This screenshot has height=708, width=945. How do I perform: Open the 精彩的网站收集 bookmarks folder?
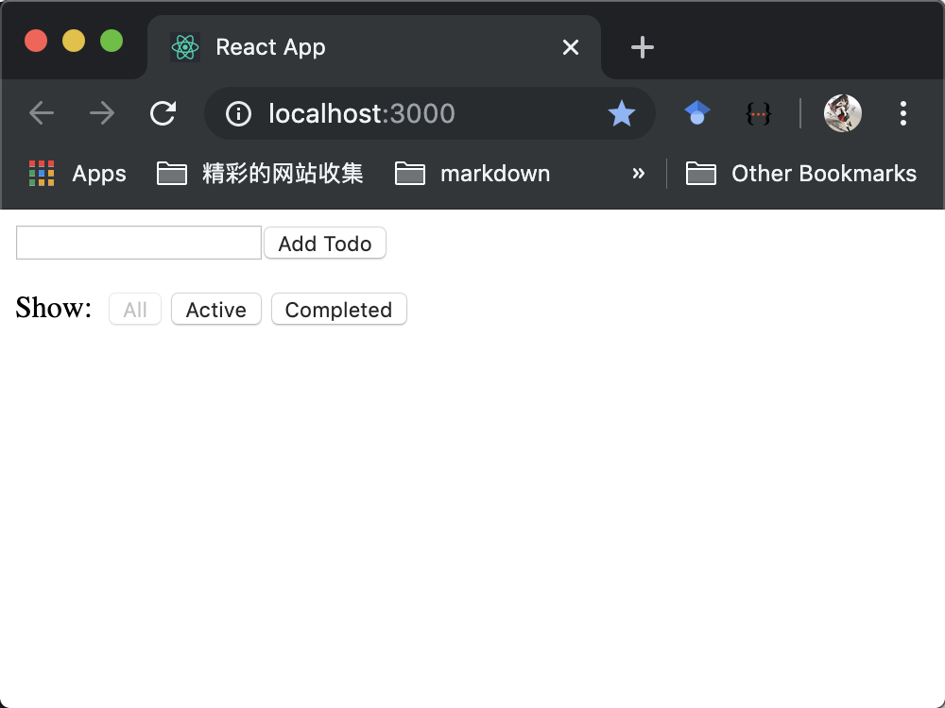tap(260, 174)
